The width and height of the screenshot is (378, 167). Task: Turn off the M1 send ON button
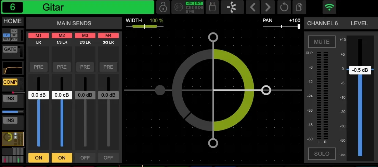[39, 158]
